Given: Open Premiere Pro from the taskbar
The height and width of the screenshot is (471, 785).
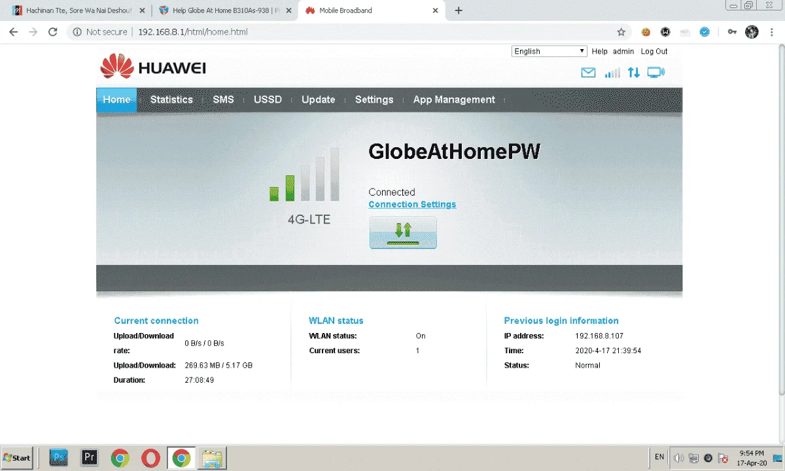Looking at the screenshot, I should click(x=89, y=458).
